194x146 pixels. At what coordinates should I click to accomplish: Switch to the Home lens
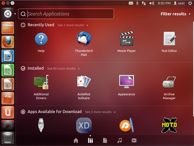tap(76, 141)
